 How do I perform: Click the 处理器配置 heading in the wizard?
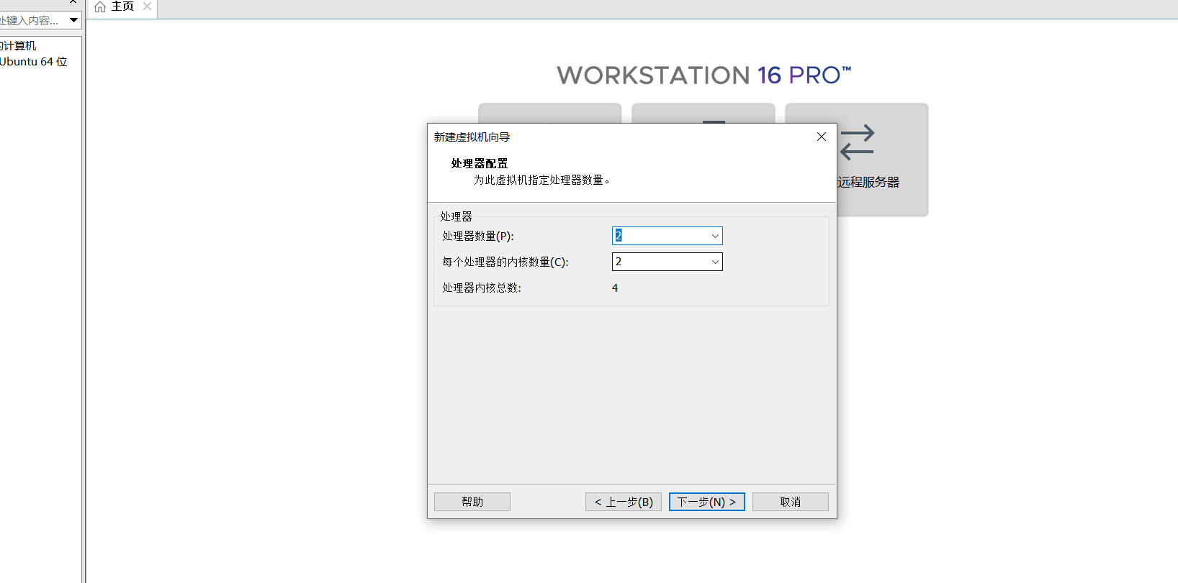click(x=480, y=163)
